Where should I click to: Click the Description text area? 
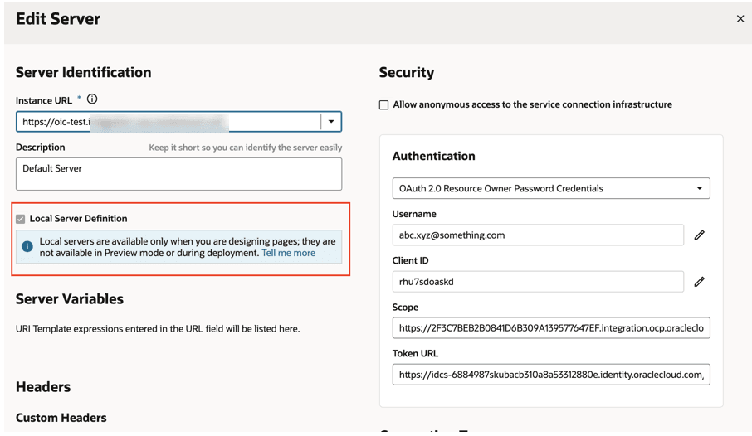(x=179, y=174)
